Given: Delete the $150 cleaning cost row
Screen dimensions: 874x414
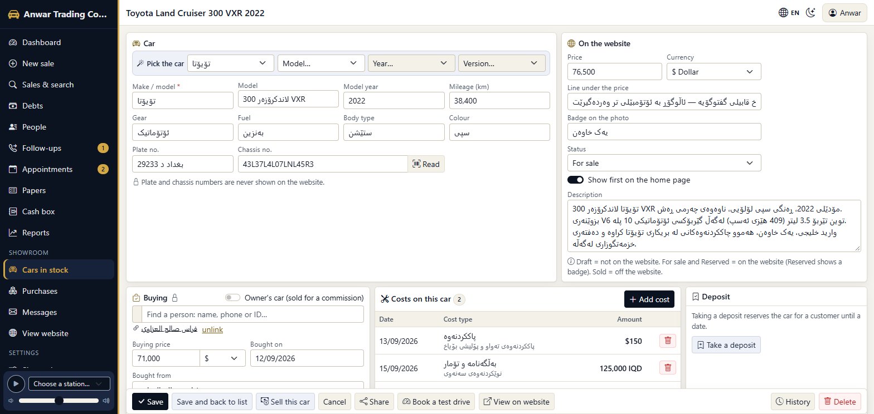Looking at the screenshot, I should pyautogui.click(x=668, y=341).
